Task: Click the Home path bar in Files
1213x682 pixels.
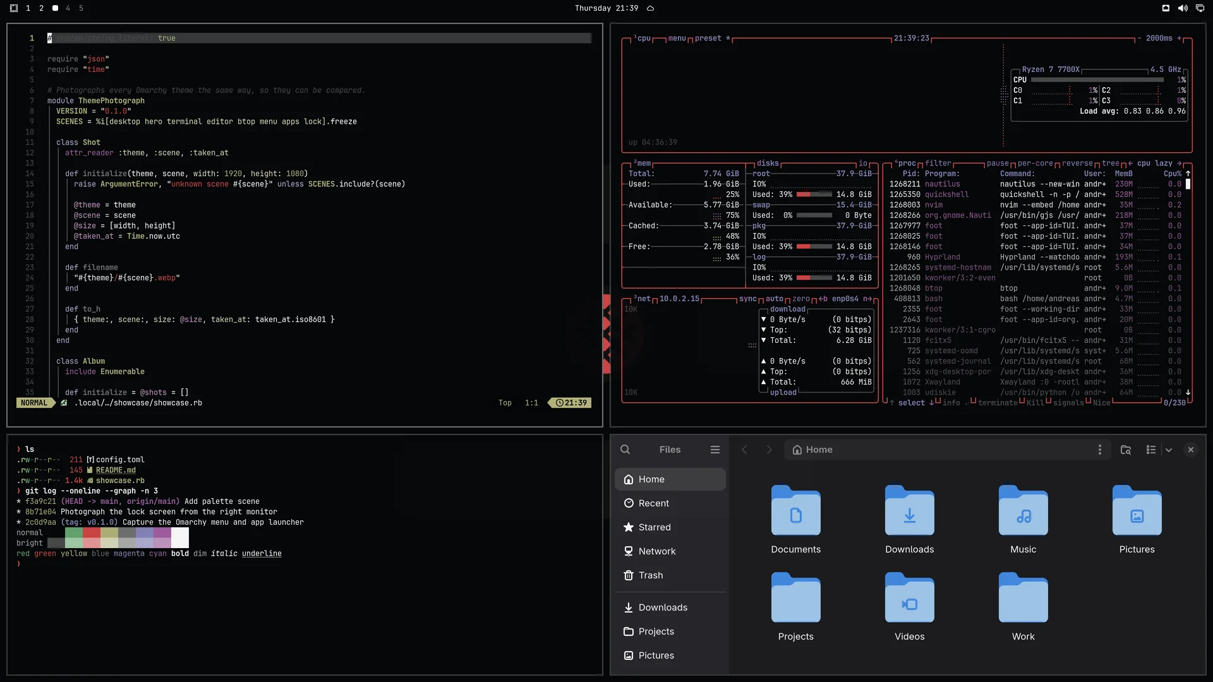Action: (x=946, y=450)
